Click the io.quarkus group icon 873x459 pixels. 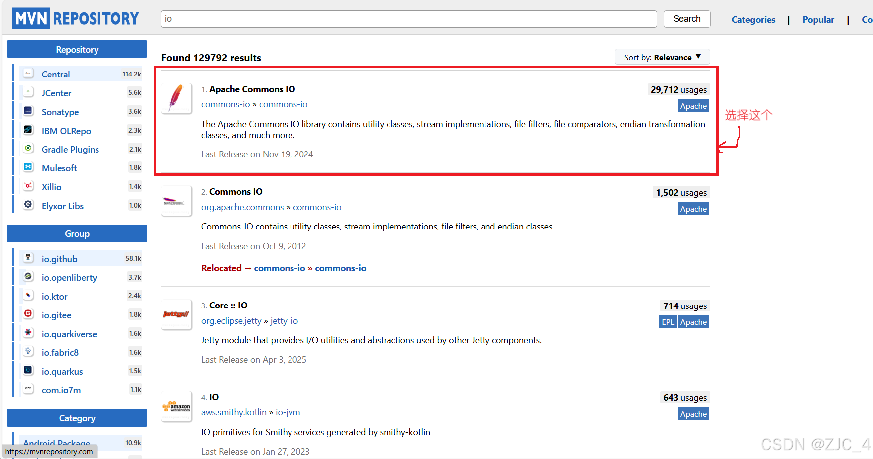[28, 371]
